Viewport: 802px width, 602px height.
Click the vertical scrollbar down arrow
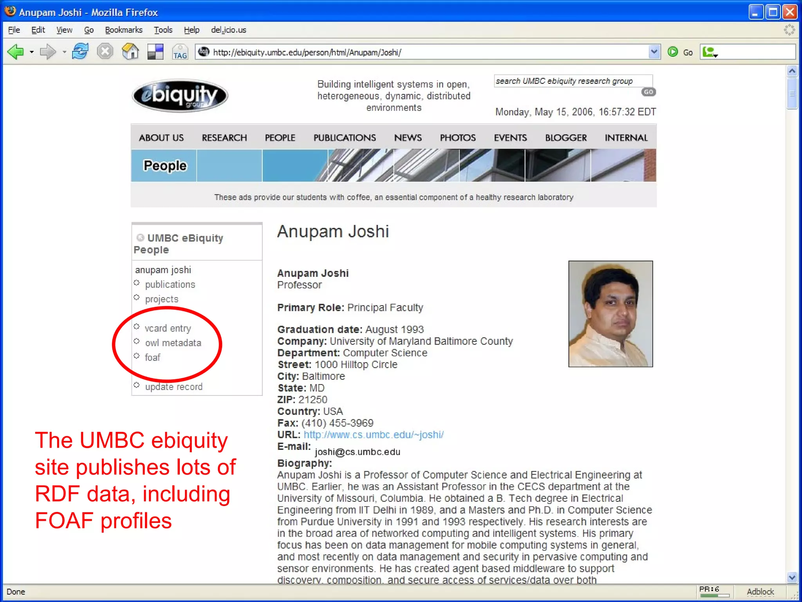(x=792, y=577)
